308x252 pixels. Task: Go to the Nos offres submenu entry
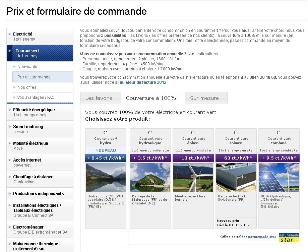coord(43,87)
